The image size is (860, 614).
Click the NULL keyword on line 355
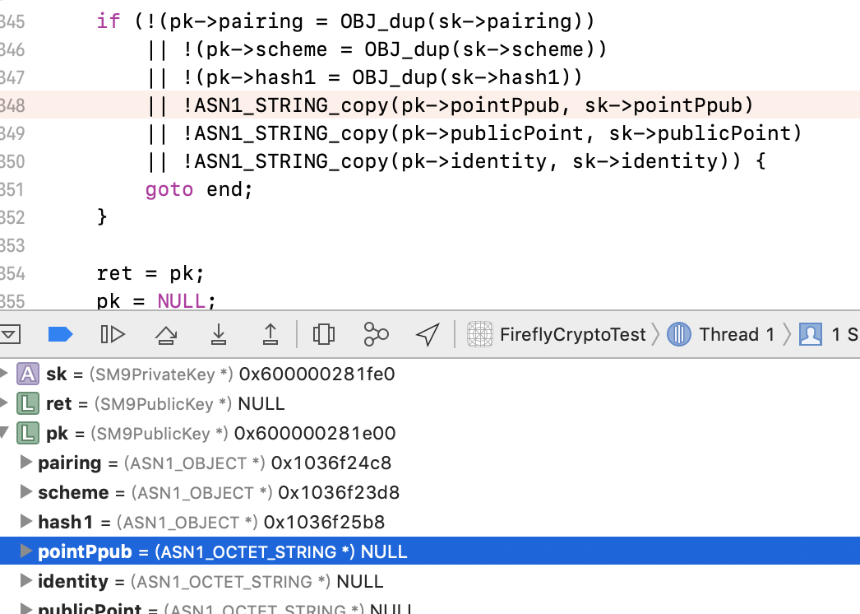click(x=181, y=300)
